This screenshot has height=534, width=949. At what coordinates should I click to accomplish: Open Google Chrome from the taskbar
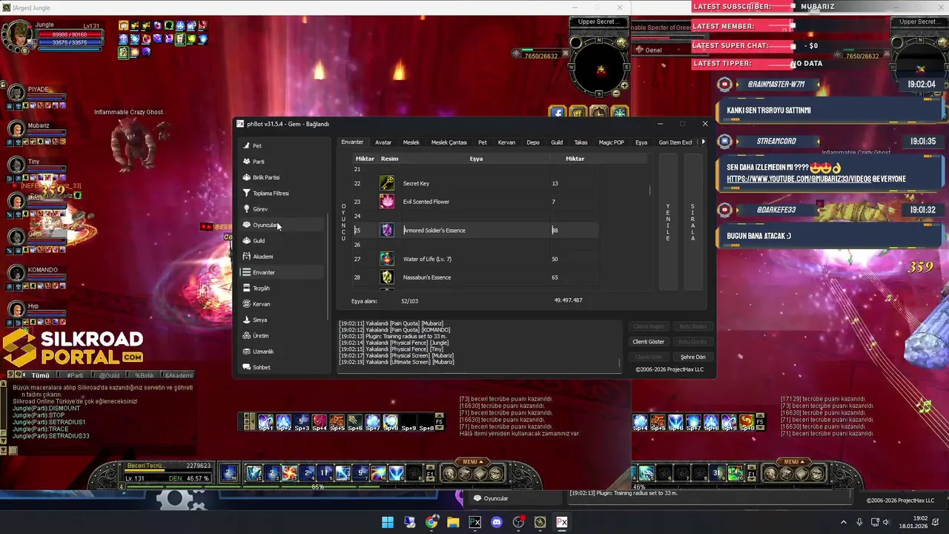point(431,522)
